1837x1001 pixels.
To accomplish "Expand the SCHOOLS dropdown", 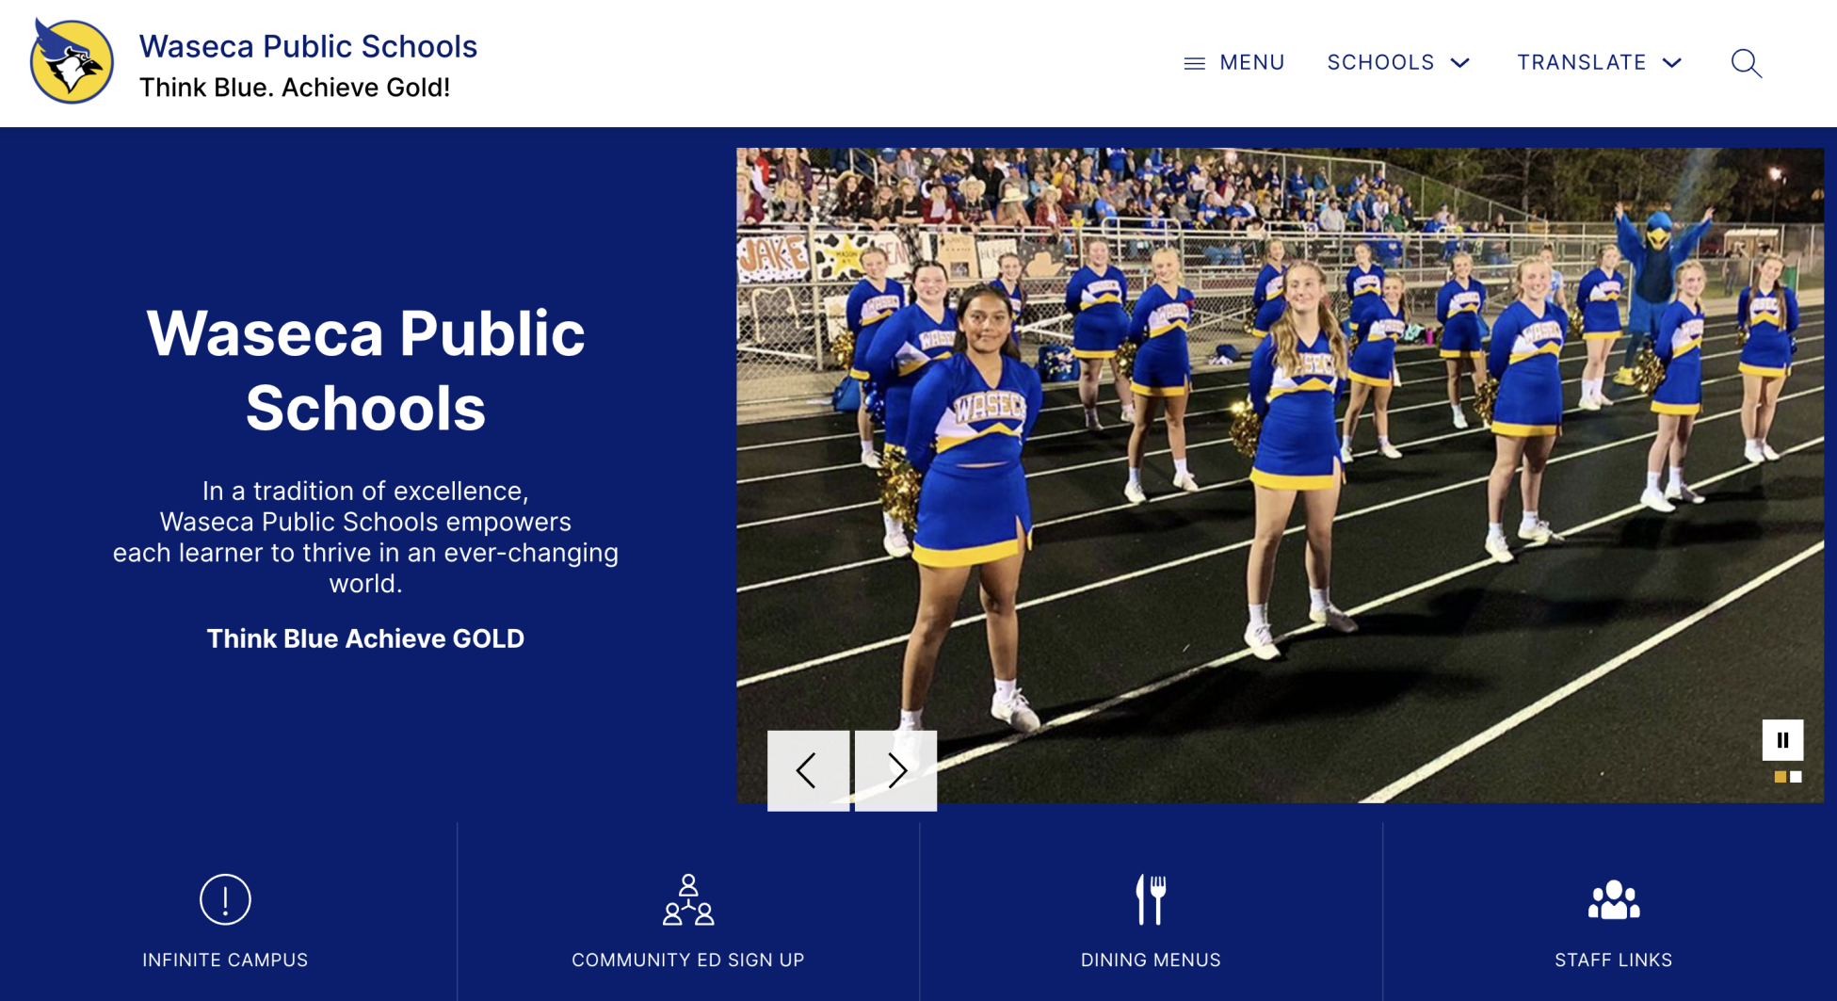I will tap(1399, 62).
